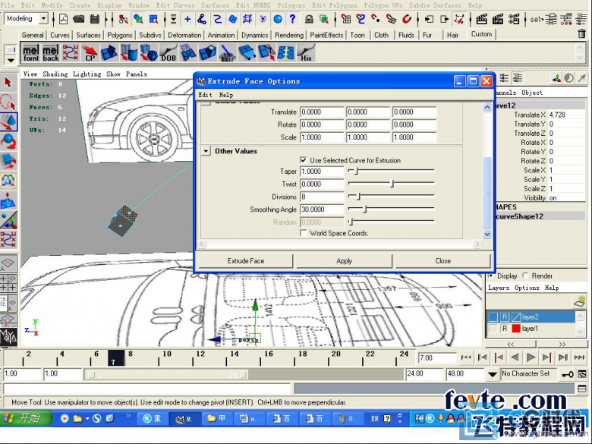Select the Lasso tool in the toolbox

click(8, 102)
